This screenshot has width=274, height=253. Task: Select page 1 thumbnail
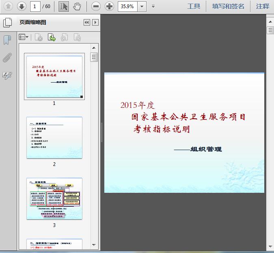point(54,76)
